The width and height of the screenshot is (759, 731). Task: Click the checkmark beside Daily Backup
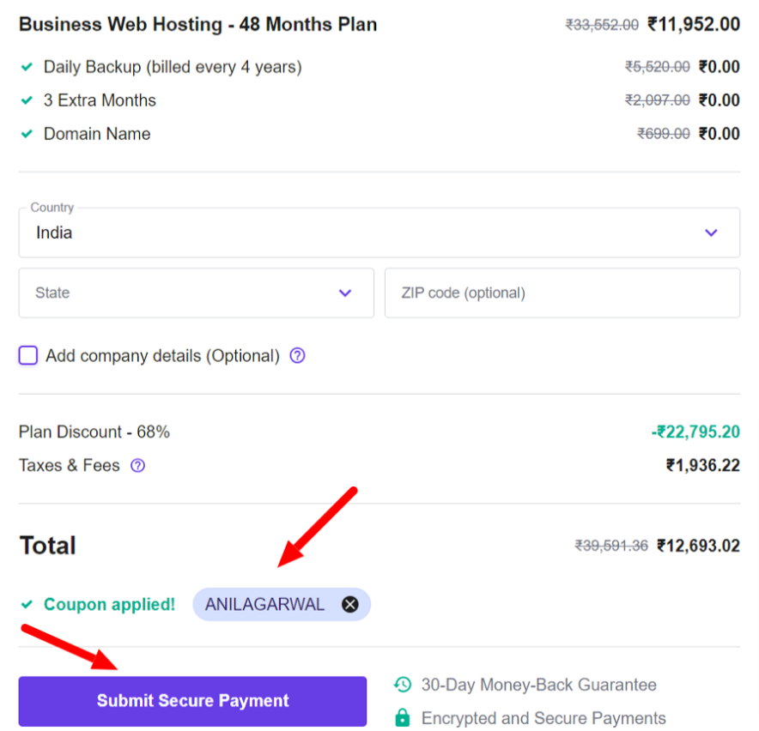click(x=24, y=66)
